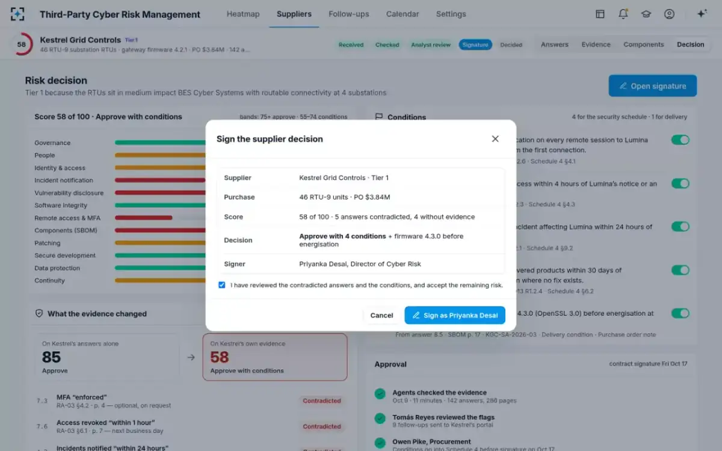Click the Identity & access category row
The width and height of the screenshot is (722, 451).
(120, 168)
